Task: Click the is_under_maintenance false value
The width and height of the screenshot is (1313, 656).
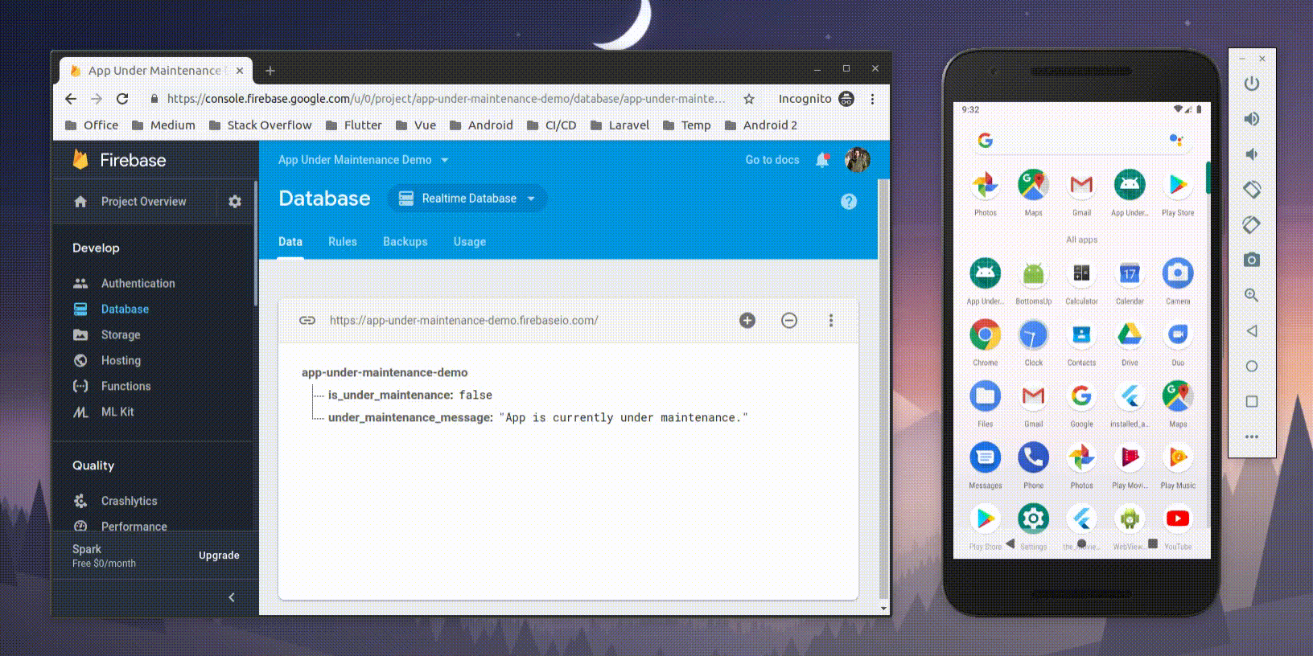Action: pos(475,396)
